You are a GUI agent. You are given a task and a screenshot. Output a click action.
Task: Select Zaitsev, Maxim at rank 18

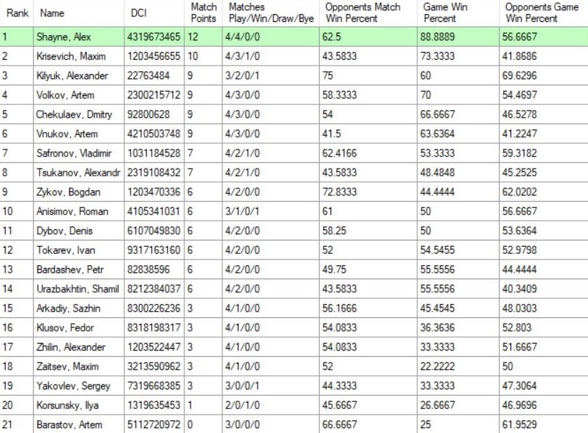(67, 367)
